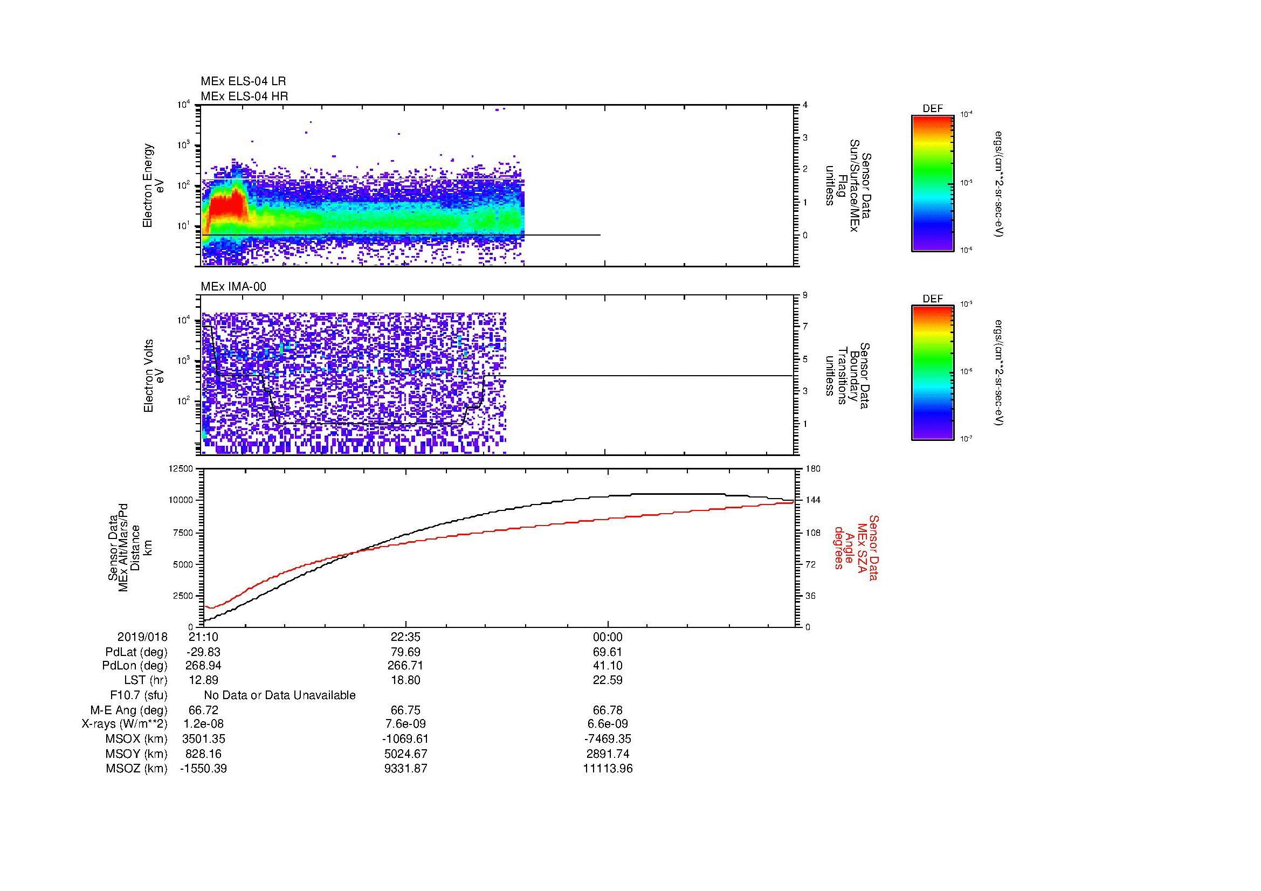Click the 144 degree SZA axis tick
The height and width of the screenshot is (891, 1261).
[813, 500]
